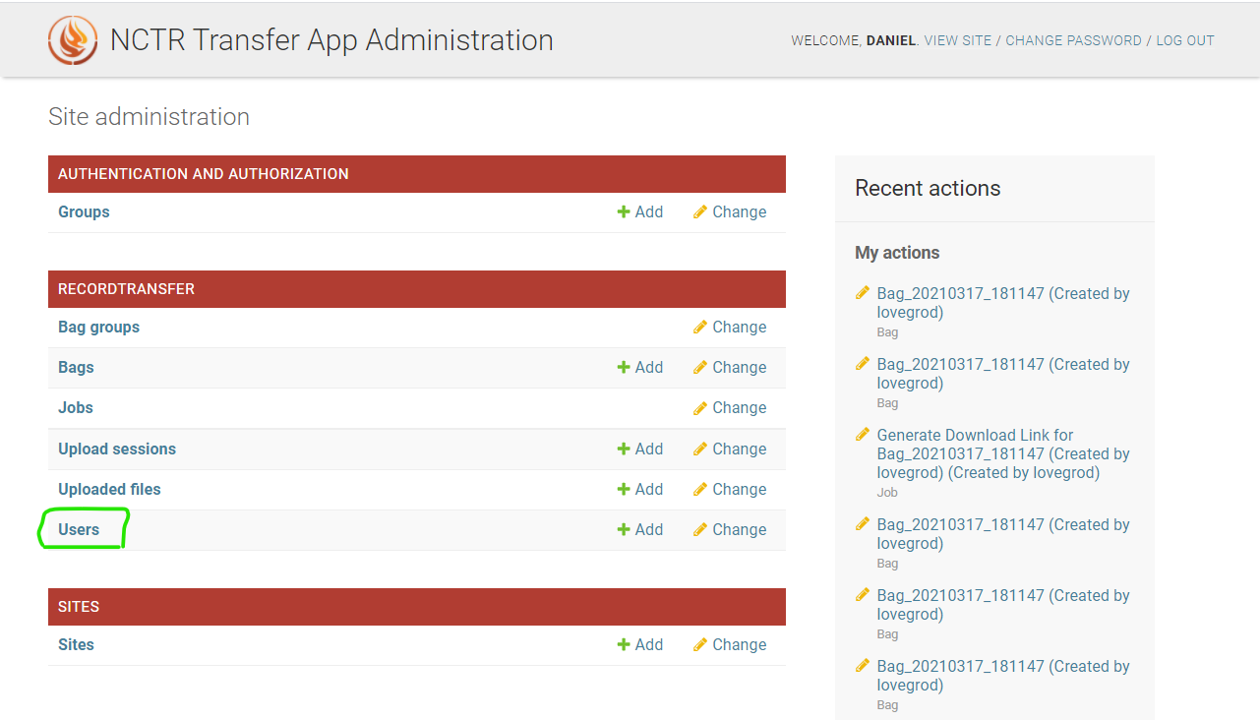Click Change for Sites
The width and height of the screenshot is (1260, 720).
coord(730,644)
